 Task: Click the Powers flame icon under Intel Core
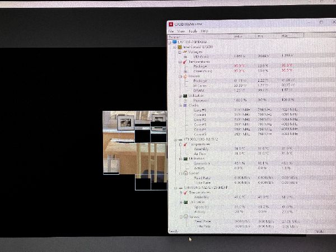tap(185, 77)
